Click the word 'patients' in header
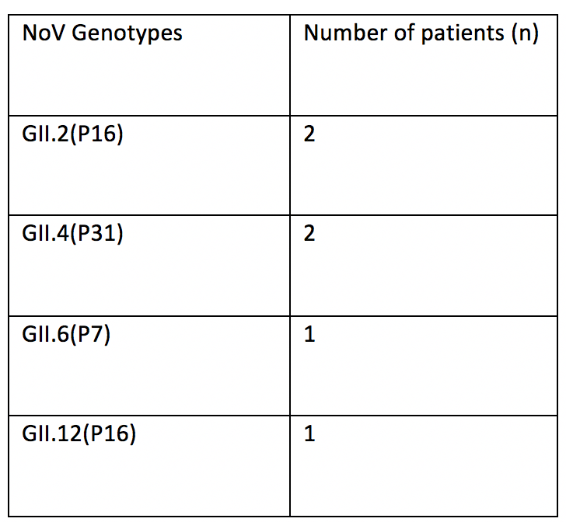This screenshot has width=566, height=522. click(x=456, y=35)
